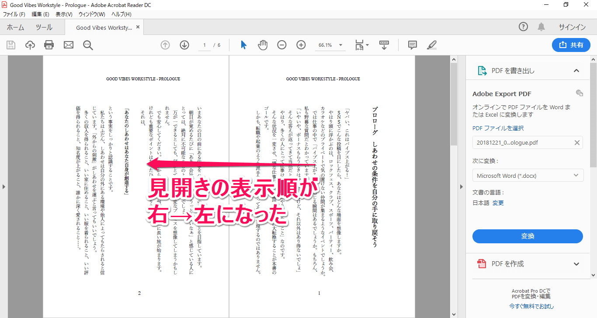597x318 pixels.
Task: Activate the hand pan tool
Action: tap(262, 45)
